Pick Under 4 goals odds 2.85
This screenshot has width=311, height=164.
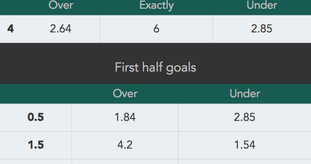262,29
